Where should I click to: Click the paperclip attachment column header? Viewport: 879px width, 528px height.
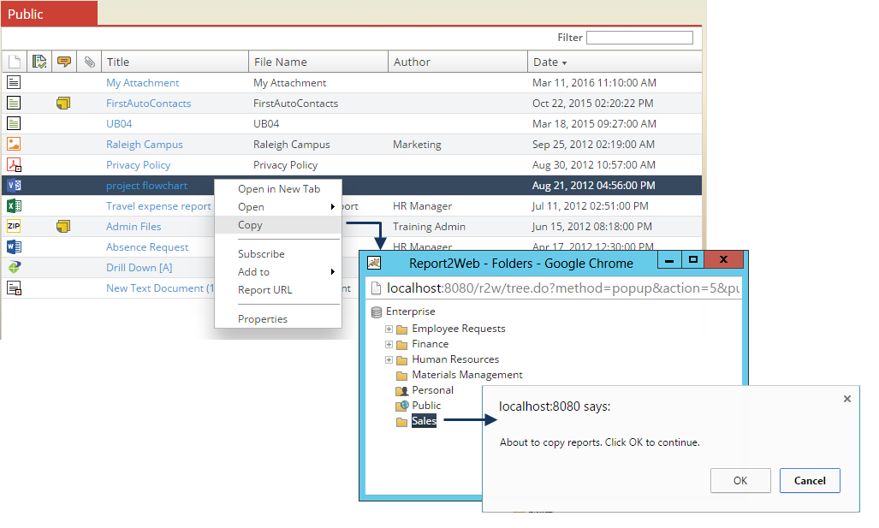[x=89, y=61]
